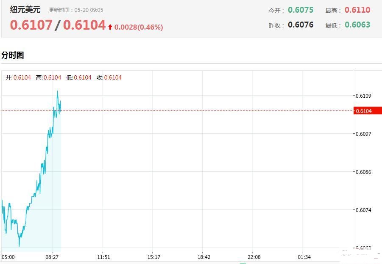Image resolution: width=382 pixels, height=264 pixels.
Task: Click the 今开 value 0.6075
Action: click(301, 10)
